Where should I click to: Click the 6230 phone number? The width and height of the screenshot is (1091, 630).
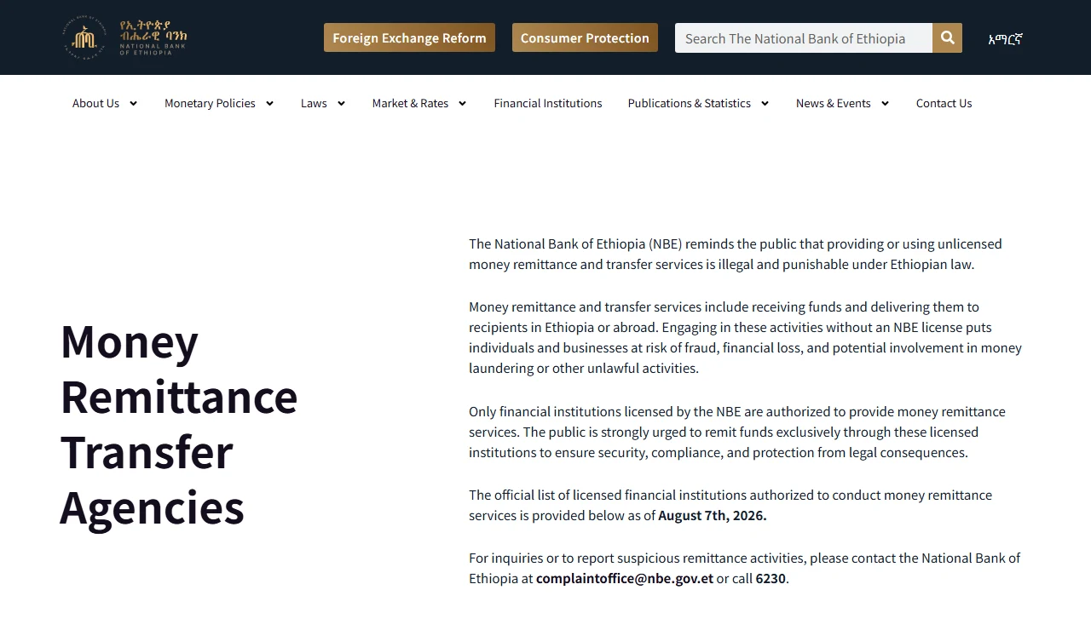click(771, 578)
